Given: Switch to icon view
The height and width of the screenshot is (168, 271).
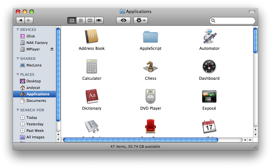Looking at the screenshot, I should pos(72,21).
